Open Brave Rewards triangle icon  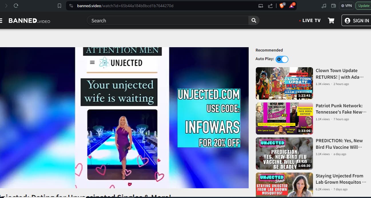click(292, 5)
